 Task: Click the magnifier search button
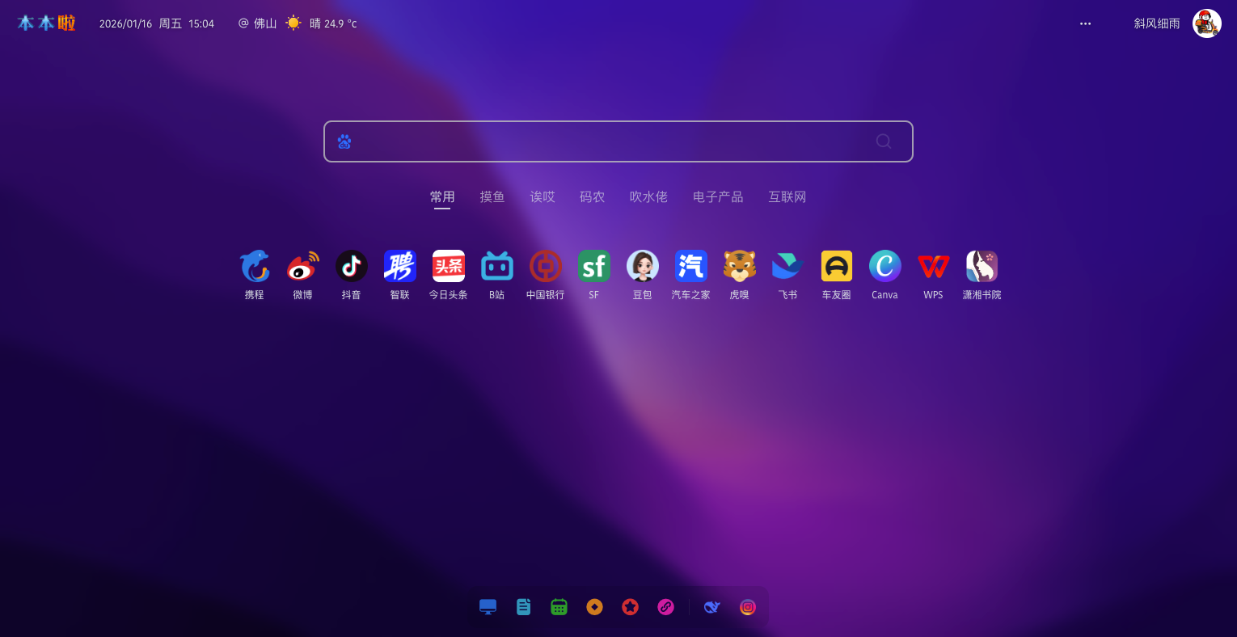pyautogui.click(x=884, y=141)
